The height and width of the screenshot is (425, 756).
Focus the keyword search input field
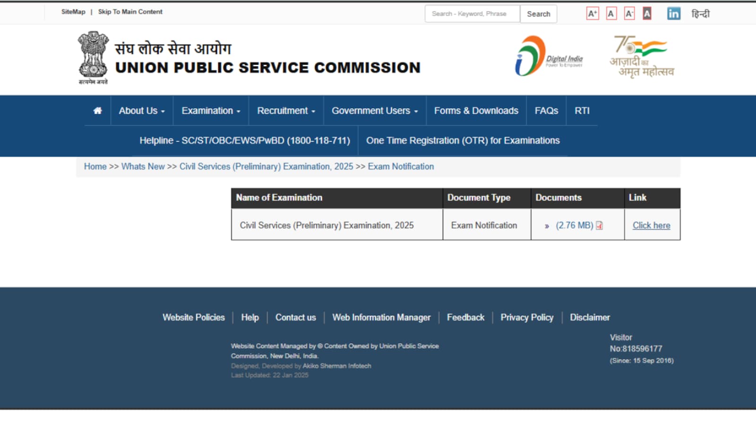472,14
